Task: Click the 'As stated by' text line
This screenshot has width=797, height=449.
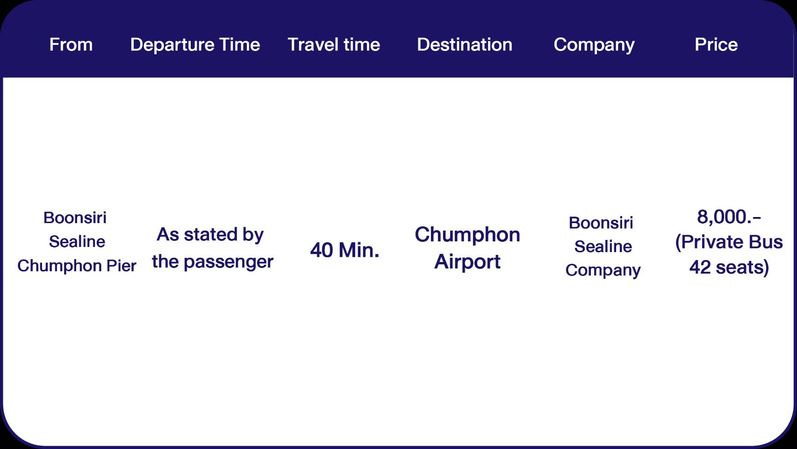Action: [x=210, y=234]
